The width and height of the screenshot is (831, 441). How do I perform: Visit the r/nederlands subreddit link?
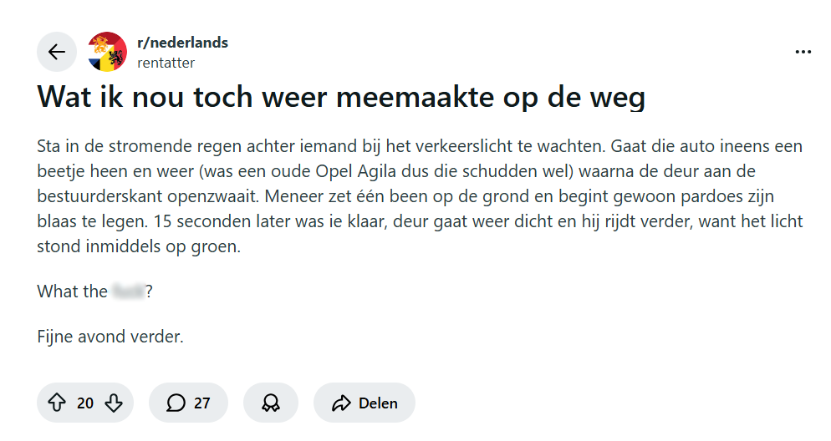point(182,43)
